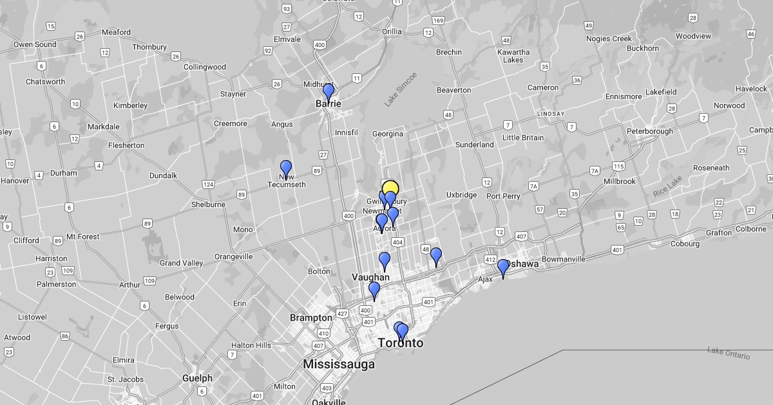Viewport: 773px width, 405px height.
Task: Click the Innisfil label
Action: pyautogui.click(x=347, y=132)
